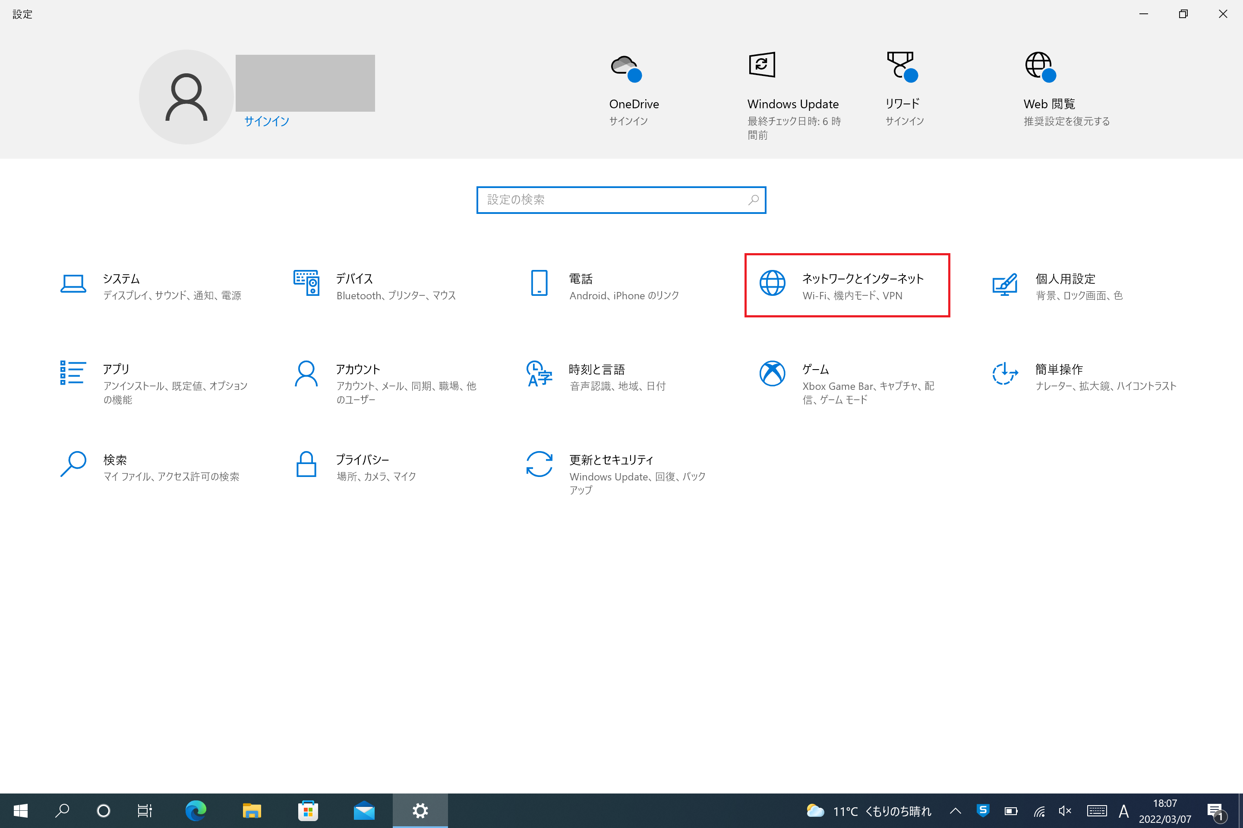Open Microsoft Store from the taskbar
The image size is (1243, 828).
point(308,811)
